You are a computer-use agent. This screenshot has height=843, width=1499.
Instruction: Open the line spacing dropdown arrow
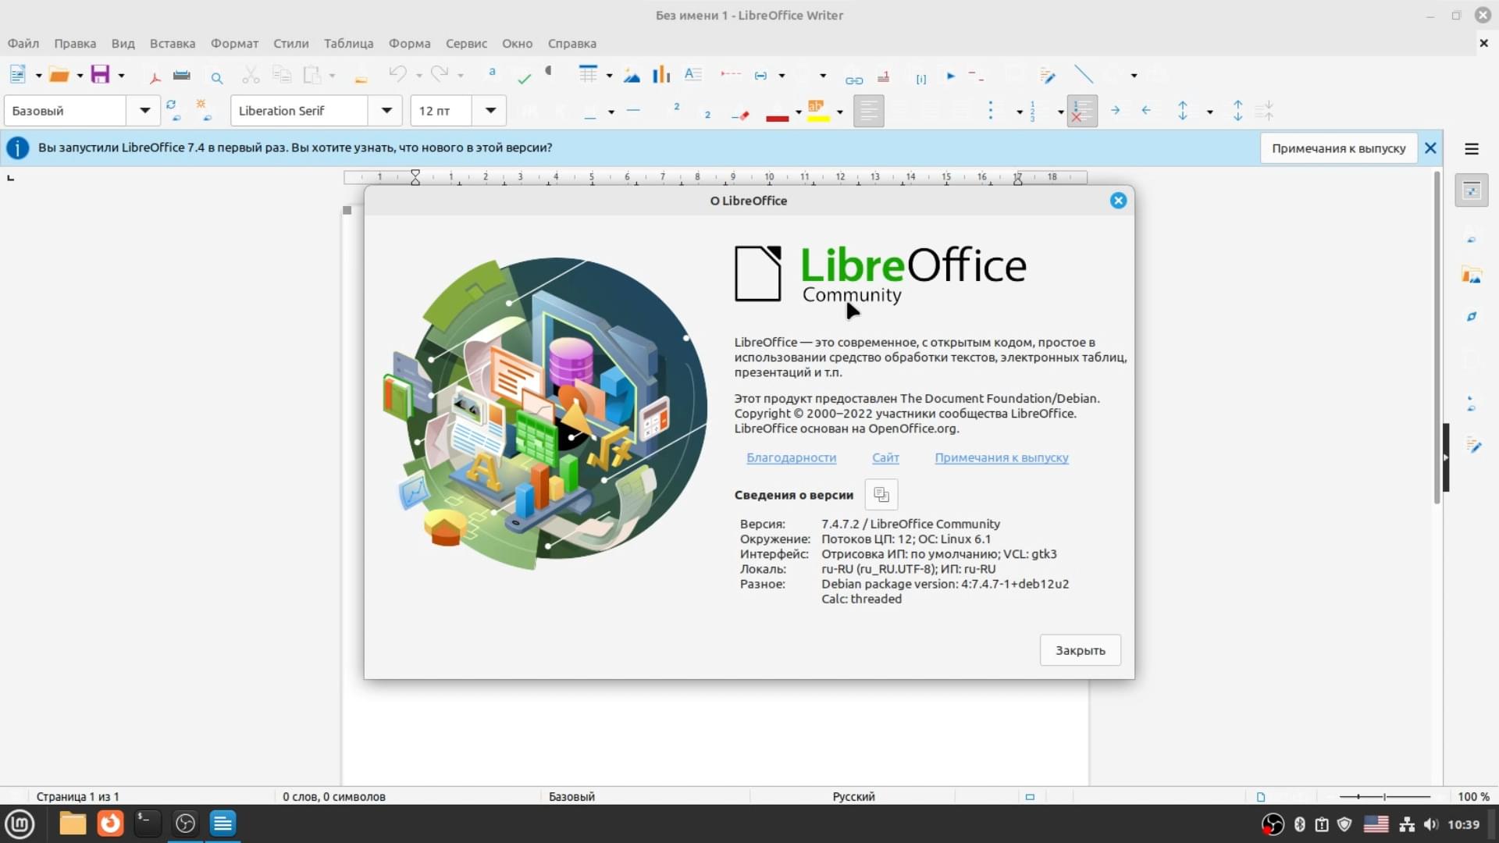click(1210, 112)
